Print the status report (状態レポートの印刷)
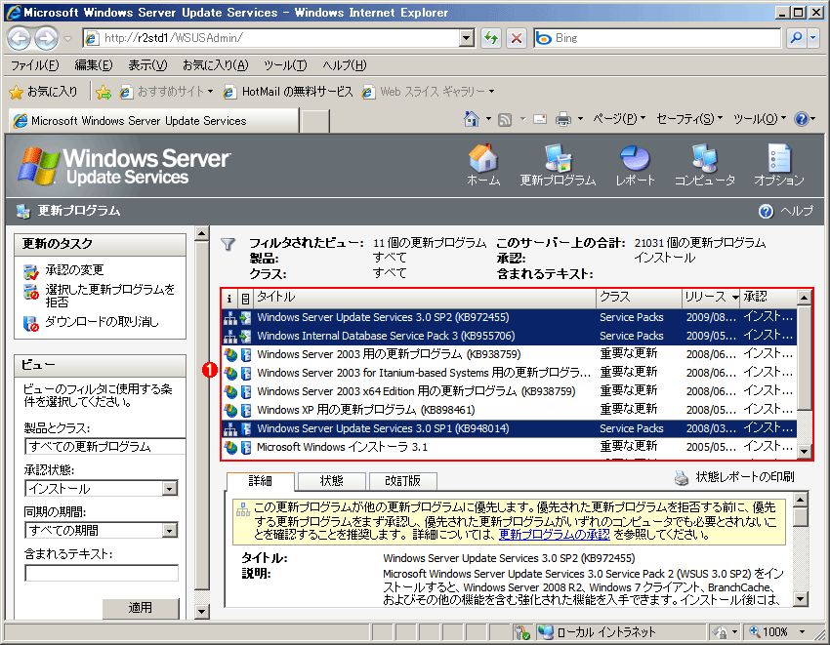 pyautogui.click(x=734, y=477)
